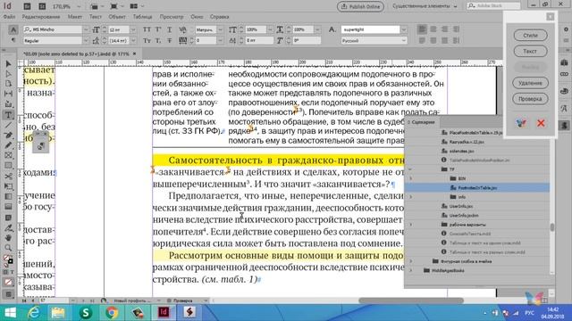Choose the Gap tool

[8, 94]
